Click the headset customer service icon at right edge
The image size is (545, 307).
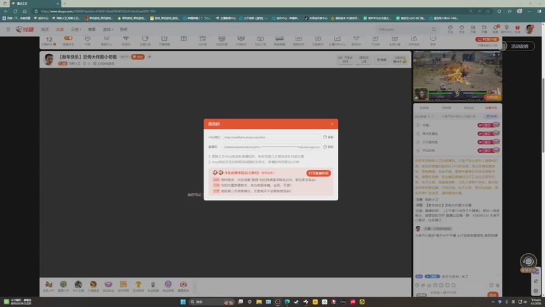click(528, 261)
